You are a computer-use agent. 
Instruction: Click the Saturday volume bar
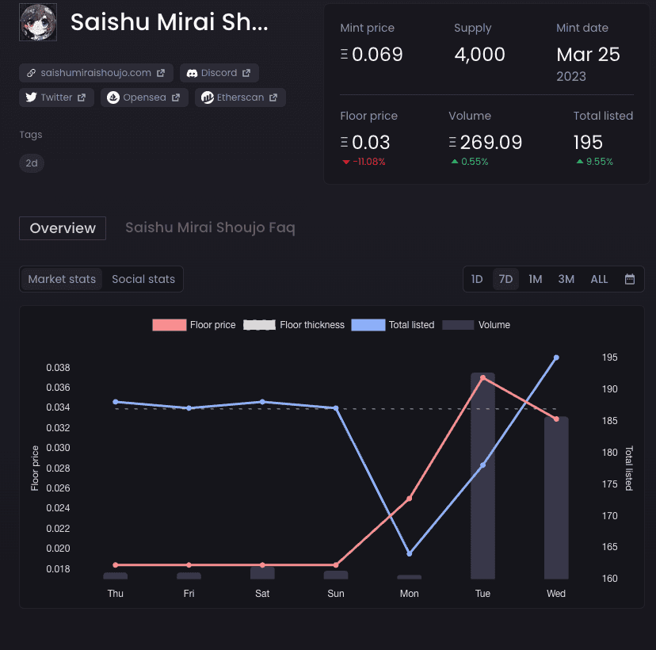262,573
